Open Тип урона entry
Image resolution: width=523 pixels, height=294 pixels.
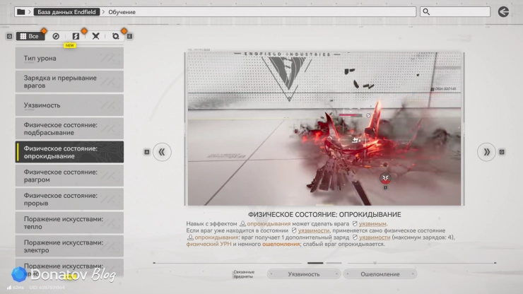[69, 58]
